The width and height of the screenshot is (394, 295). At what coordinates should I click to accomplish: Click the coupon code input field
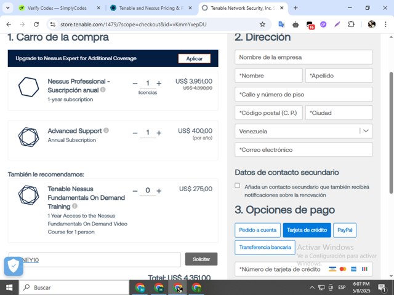point(94,259)
